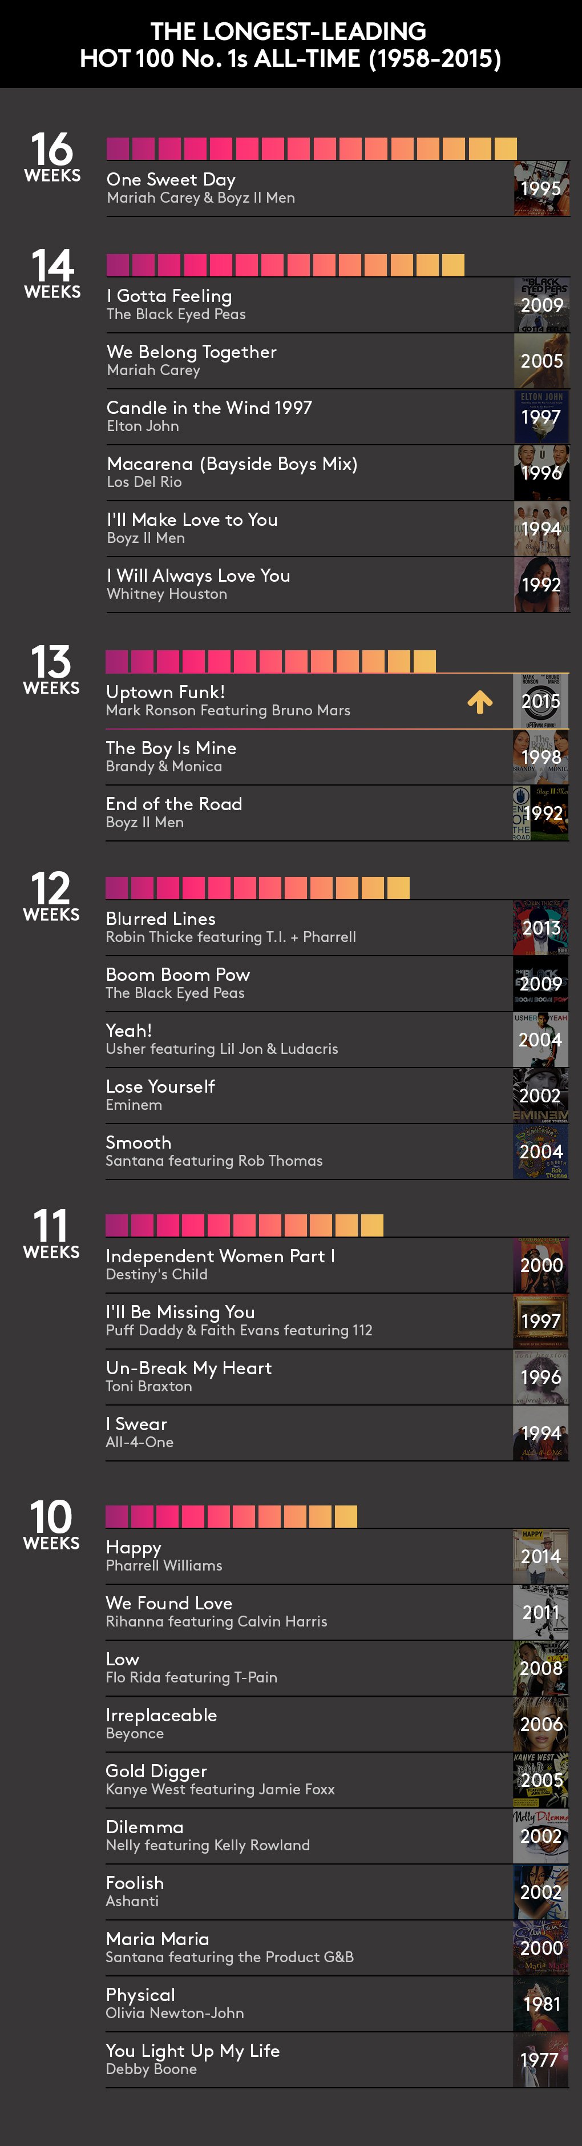Click the last yellow segment of the 16 weeks bar

click(x=506, y=149)
